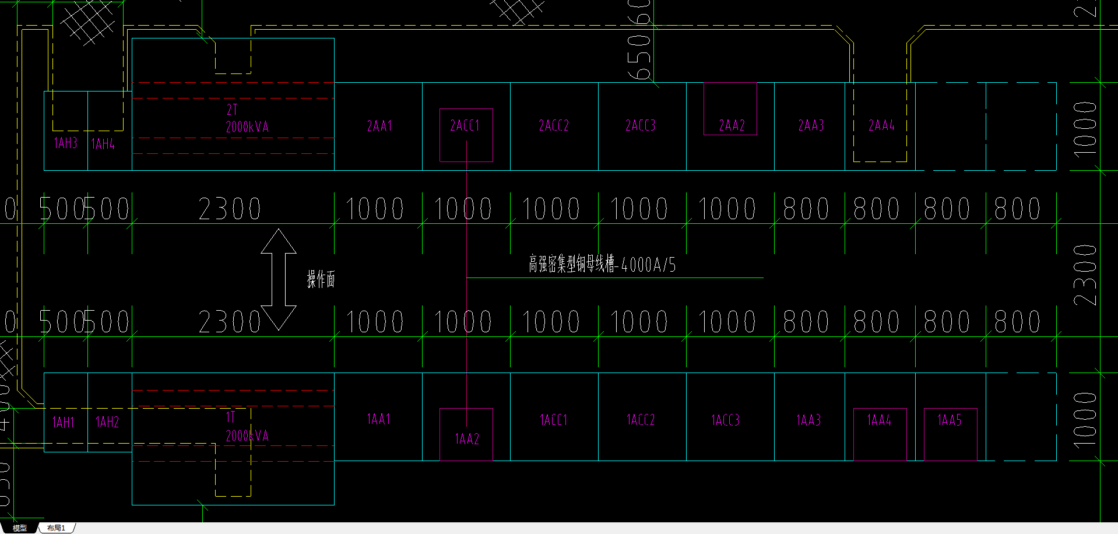Click the 1AA5 cabinet label
The height and width of the screenshot is (534, 1118).
click(950, 420)
